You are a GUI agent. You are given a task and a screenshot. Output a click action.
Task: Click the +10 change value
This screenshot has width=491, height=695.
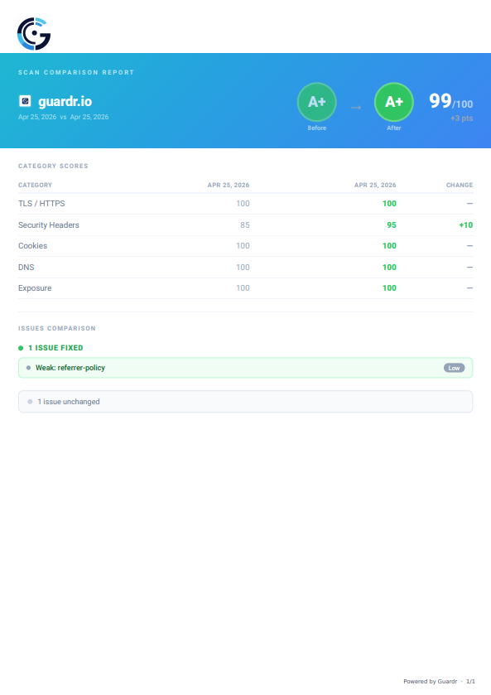point(465,224)
